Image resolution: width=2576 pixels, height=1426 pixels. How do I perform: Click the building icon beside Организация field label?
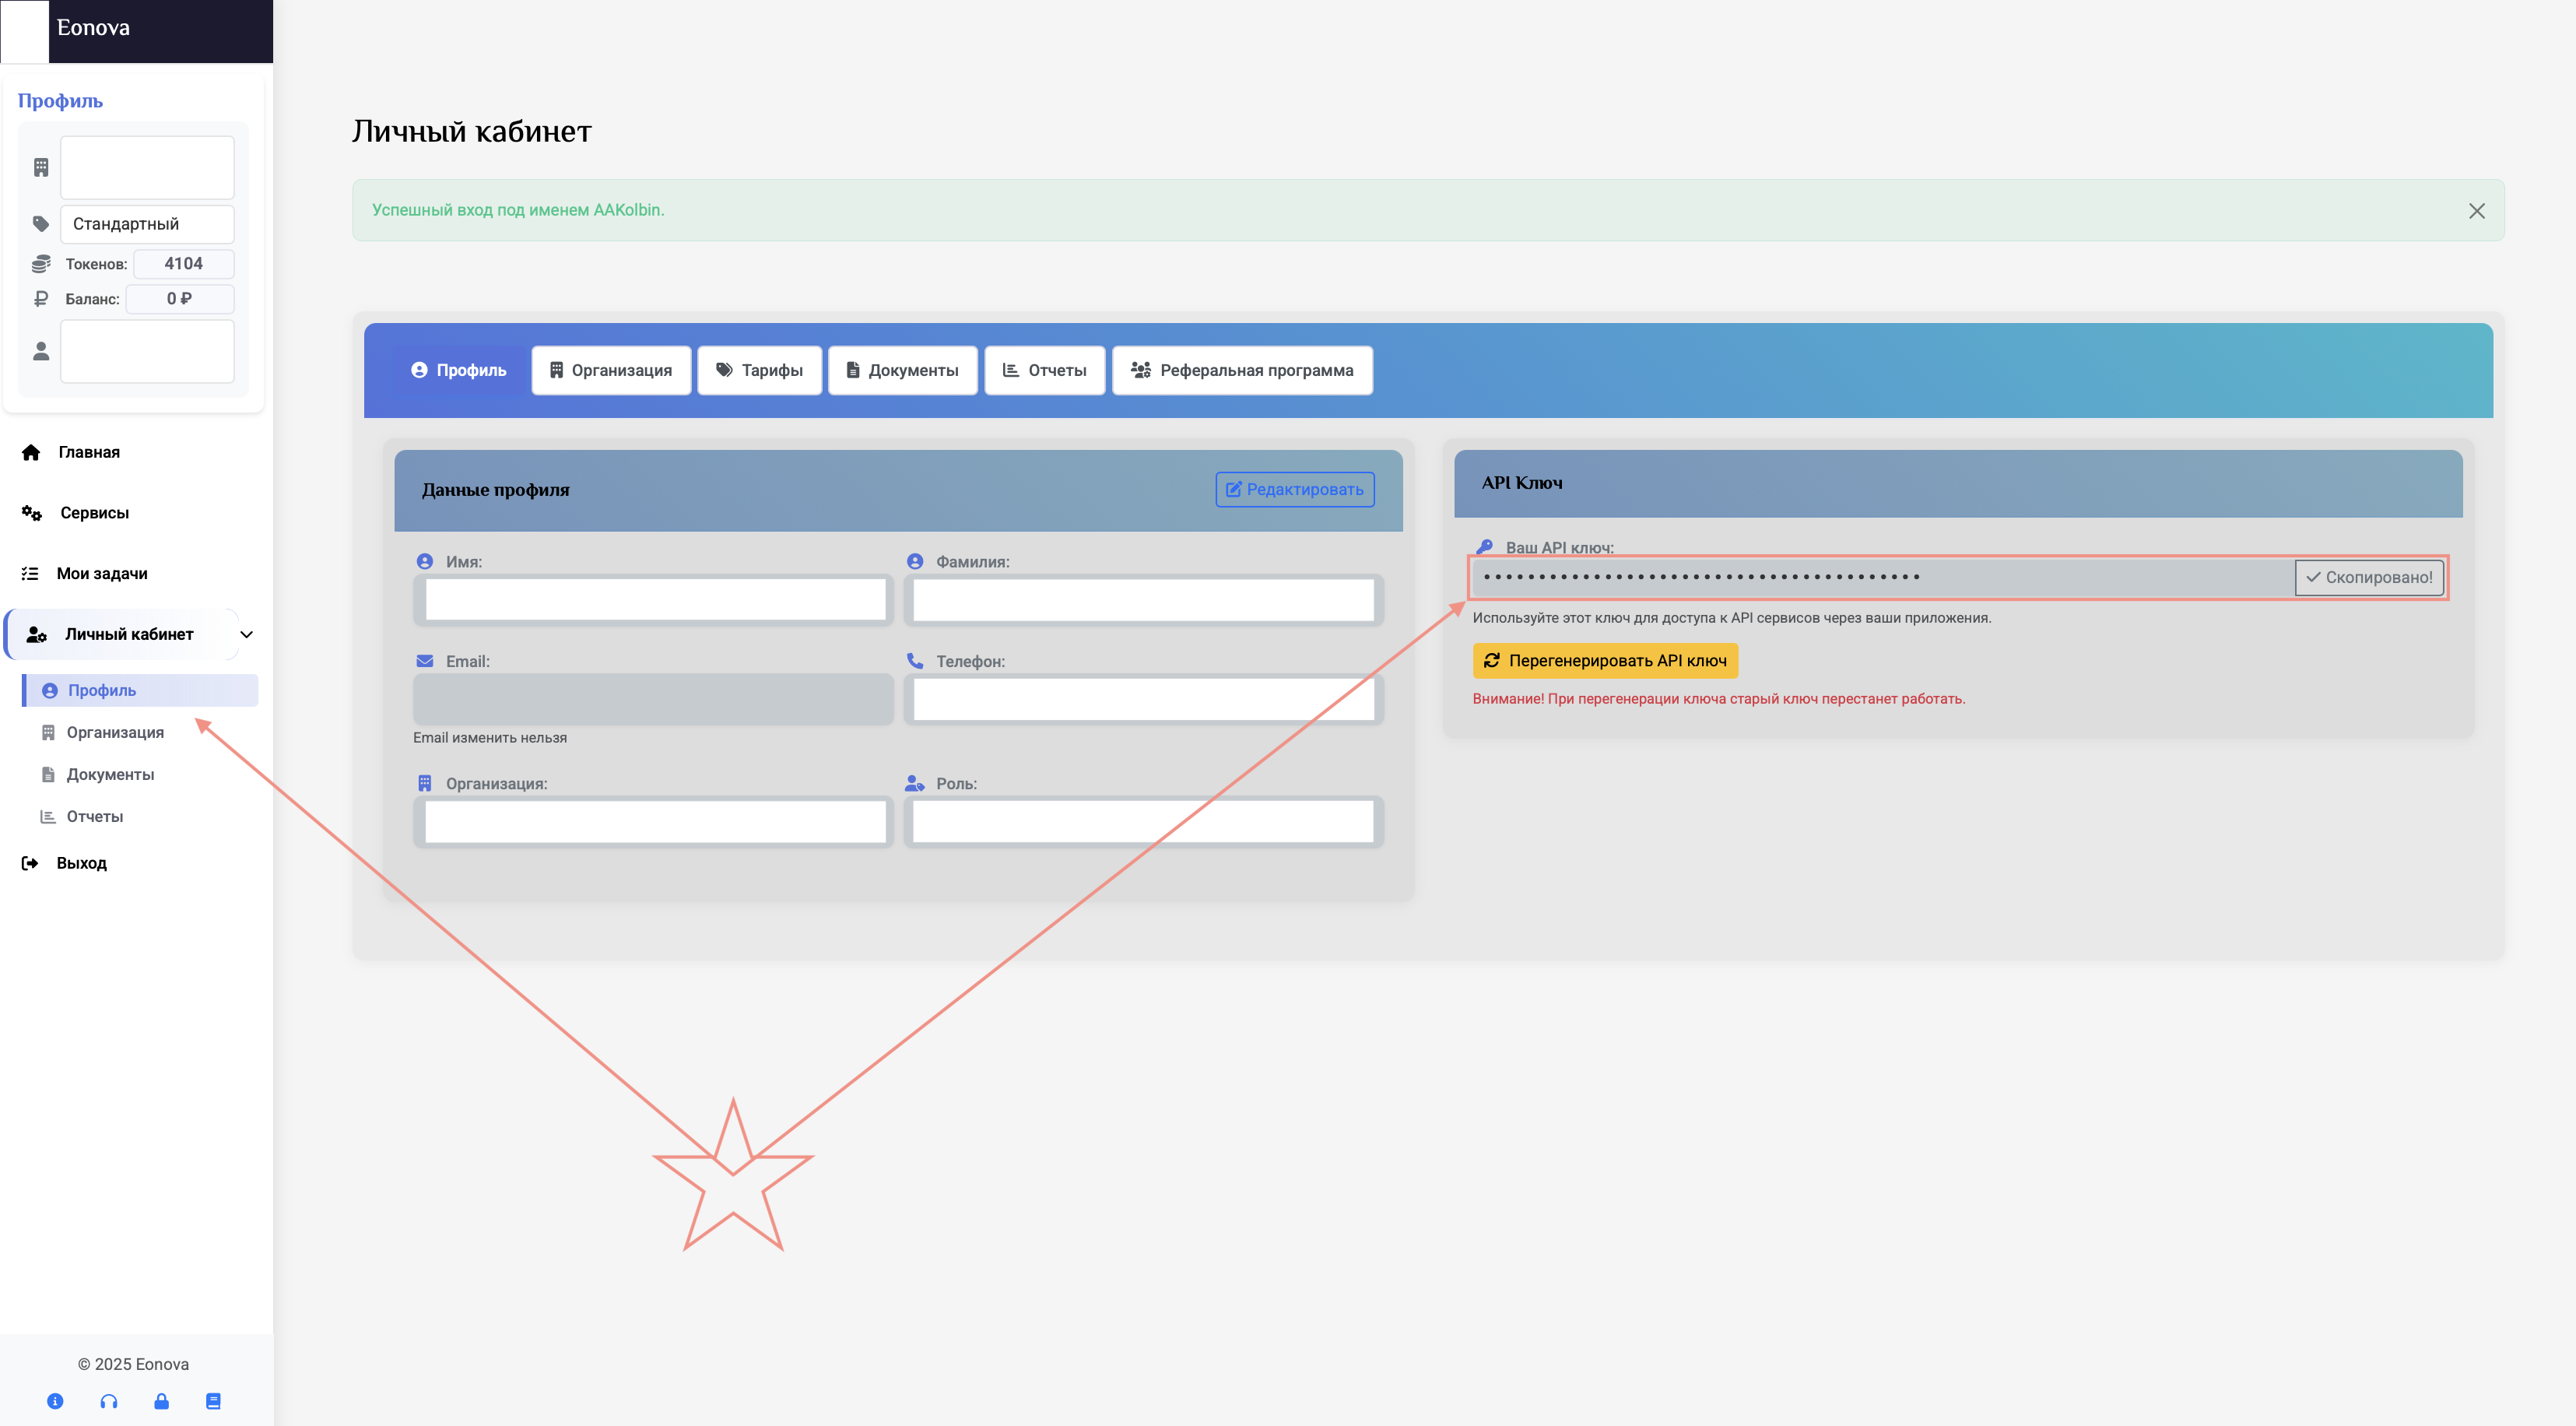coord(425,783)
